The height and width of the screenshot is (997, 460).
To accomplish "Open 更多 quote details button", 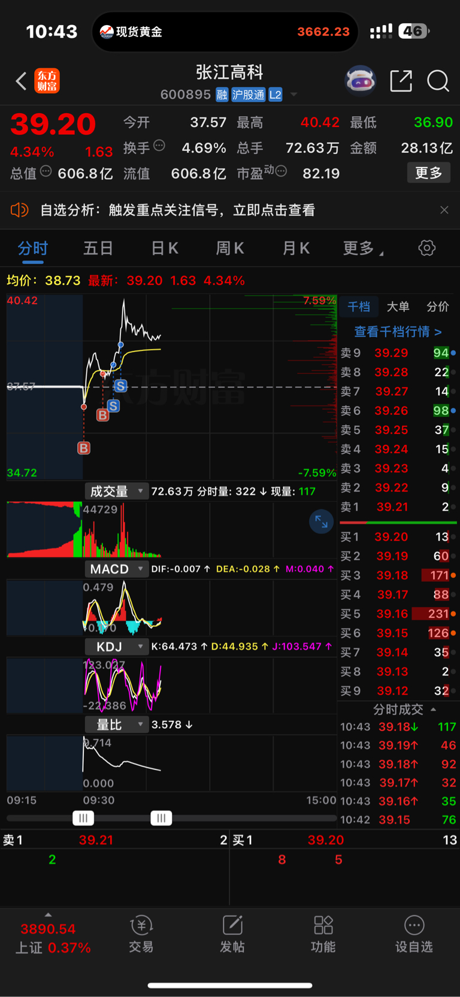I will coord(429,173).
